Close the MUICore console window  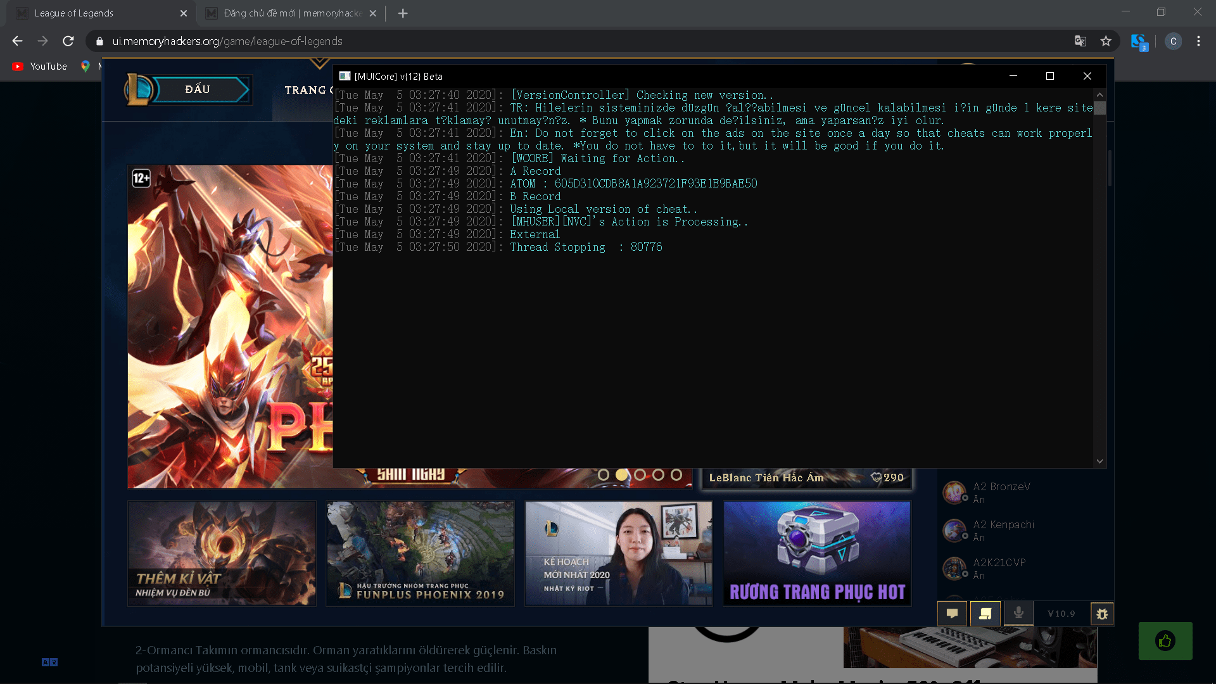[x=1087, y=76]
